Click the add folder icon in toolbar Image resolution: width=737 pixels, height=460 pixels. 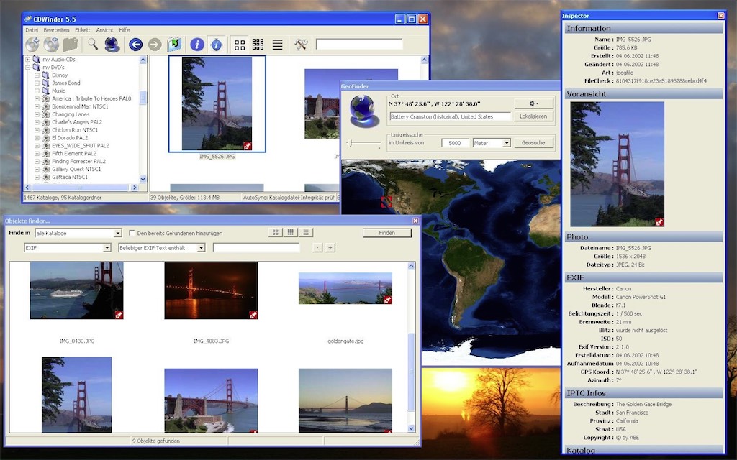click(x=70, y=45)
